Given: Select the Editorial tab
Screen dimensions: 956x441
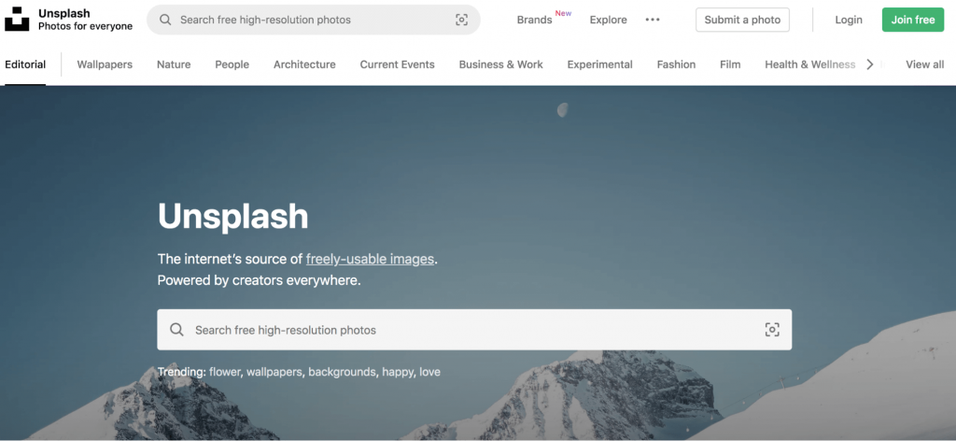Looking at the screenshot, I should pyautogui.click(x=25, y=64).
